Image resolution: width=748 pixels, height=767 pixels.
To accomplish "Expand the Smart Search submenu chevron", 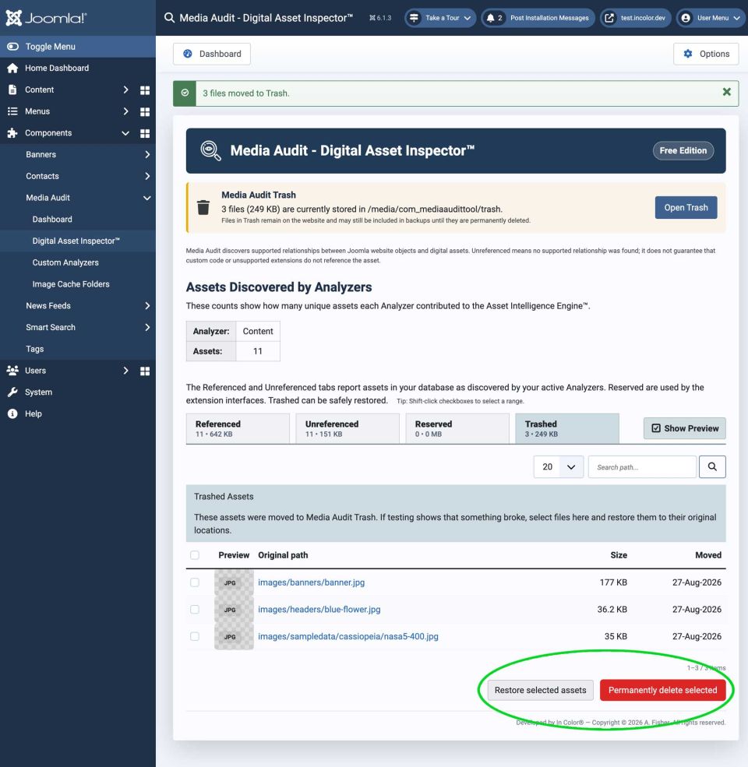I will tap(146, 327).
